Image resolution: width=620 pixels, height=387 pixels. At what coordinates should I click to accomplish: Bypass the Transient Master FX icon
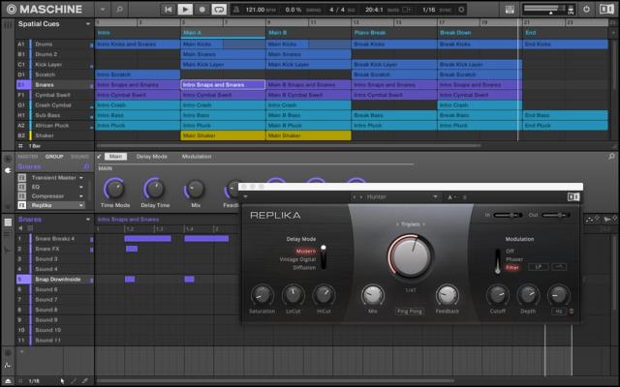(x=22, y=178)
